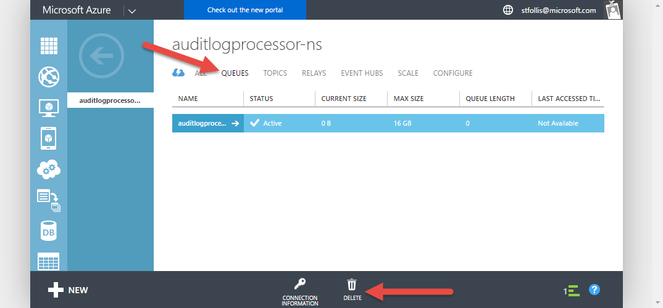Switch to the CONFIGURE tab

click(x=453, y=73)
